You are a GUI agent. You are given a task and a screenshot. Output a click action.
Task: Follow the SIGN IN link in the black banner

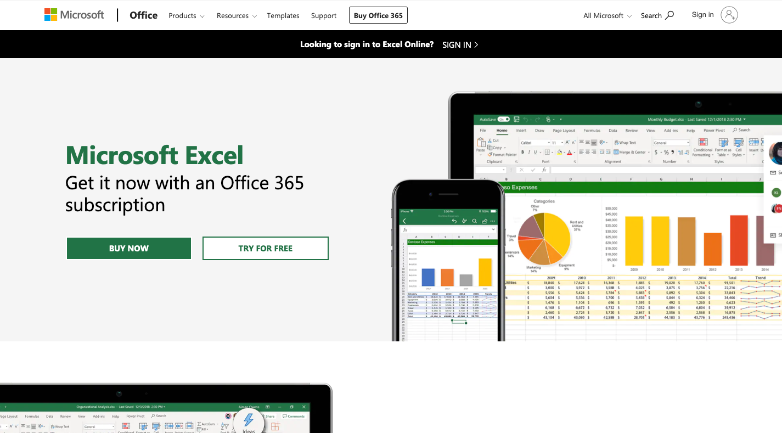pyautogui.click(x=460, y=44)
